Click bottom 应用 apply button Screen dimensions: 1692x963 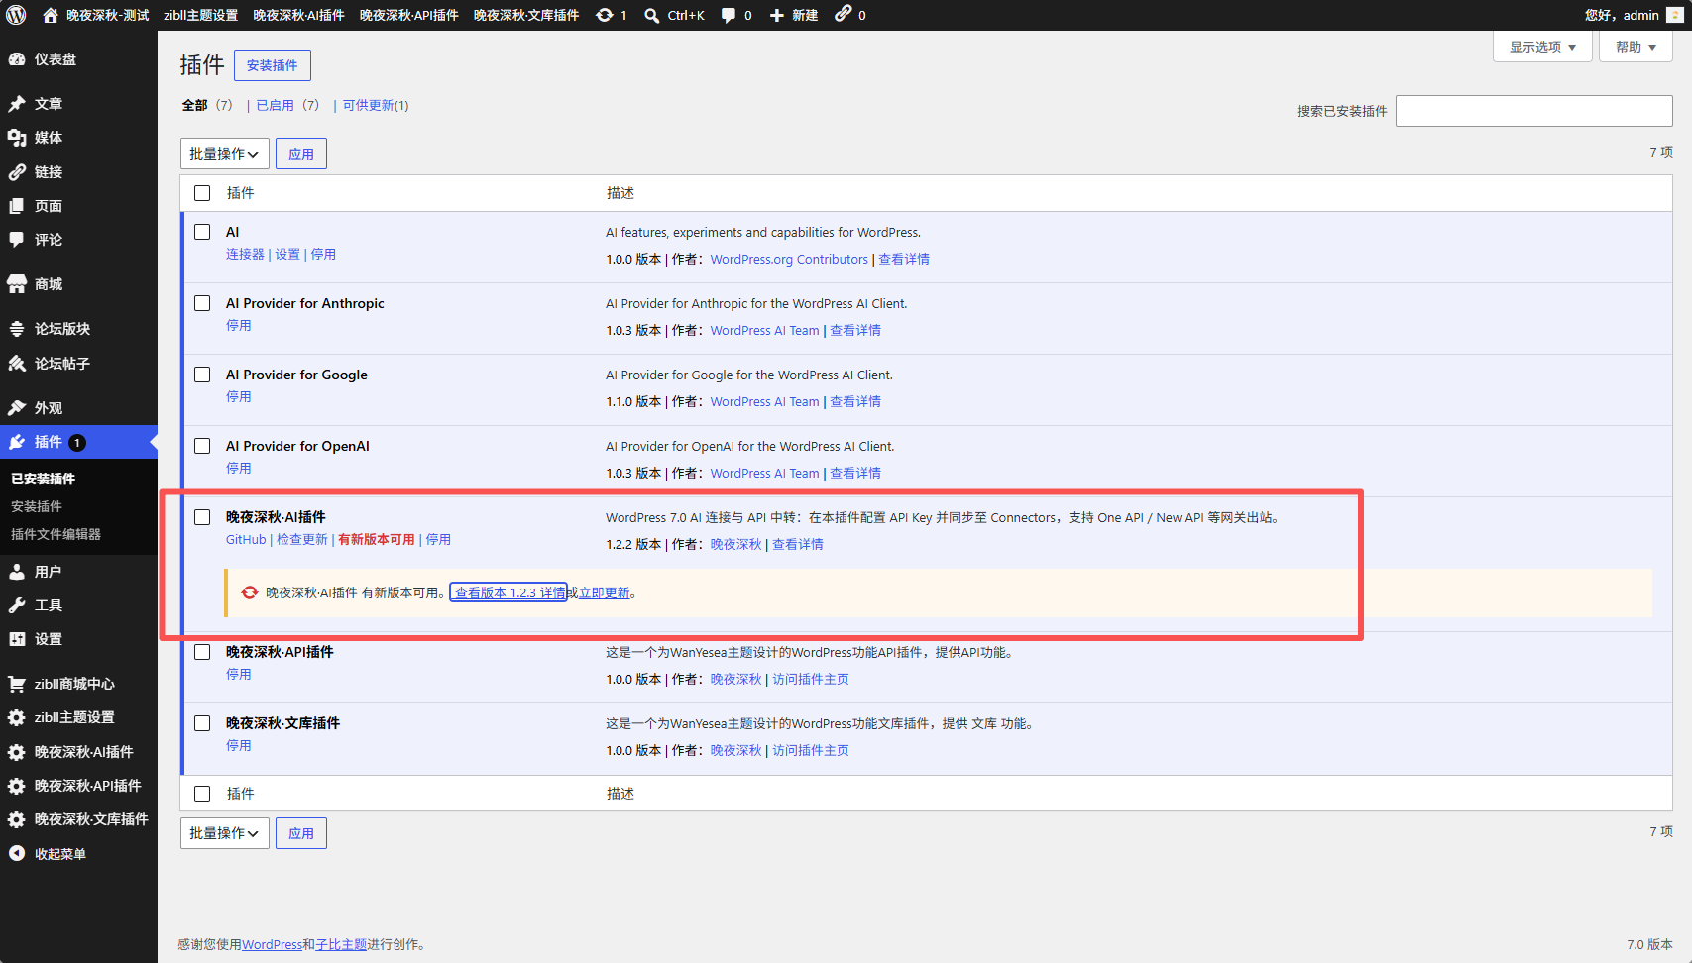click(x=301, y=833)
